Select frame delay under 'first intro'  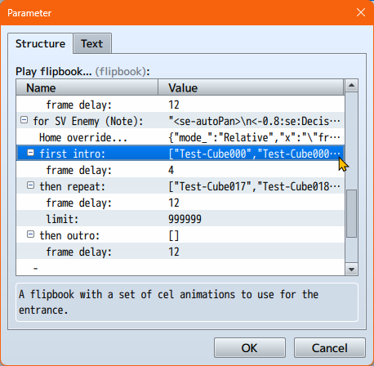[x=79, y=170]
